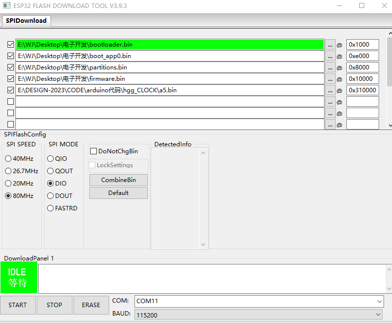
Task: Switch to the SPIDownload tab
Action: [26, 21]
